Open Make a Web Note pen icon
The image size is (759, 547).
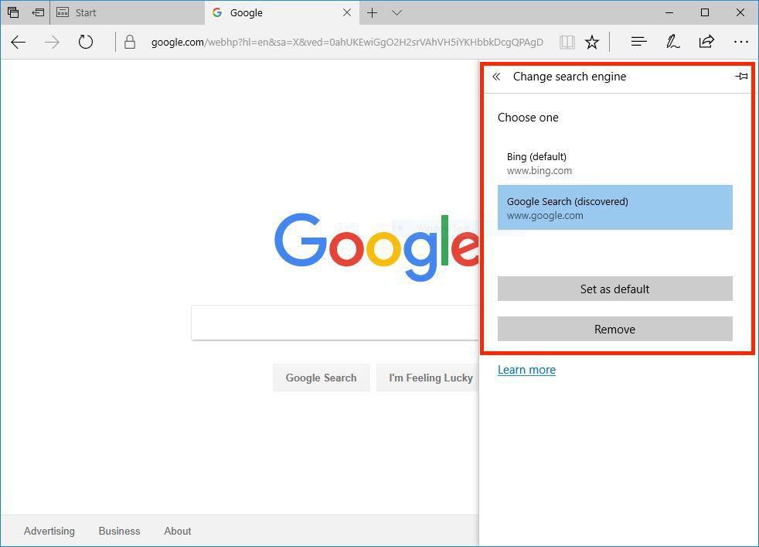coord(672,42)
